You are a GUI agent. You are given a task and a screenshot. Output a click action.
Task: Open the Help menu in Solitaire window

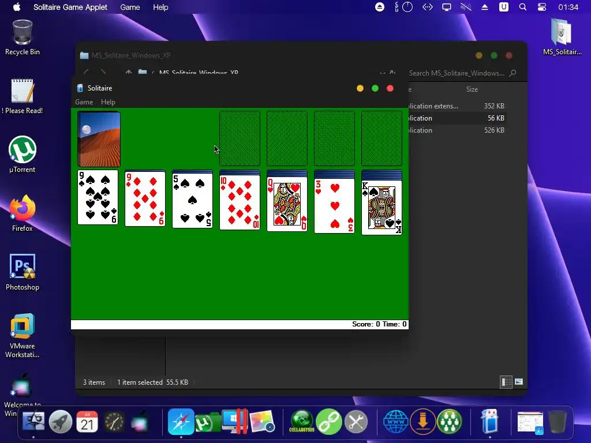pos(108,102)
